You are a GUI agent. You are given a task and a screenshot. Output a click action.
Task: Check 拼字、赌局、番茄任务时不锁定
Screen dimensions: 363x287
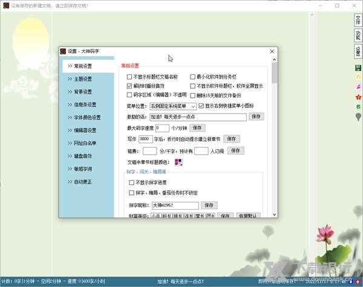pyautogui.click(x=131, y=193)
